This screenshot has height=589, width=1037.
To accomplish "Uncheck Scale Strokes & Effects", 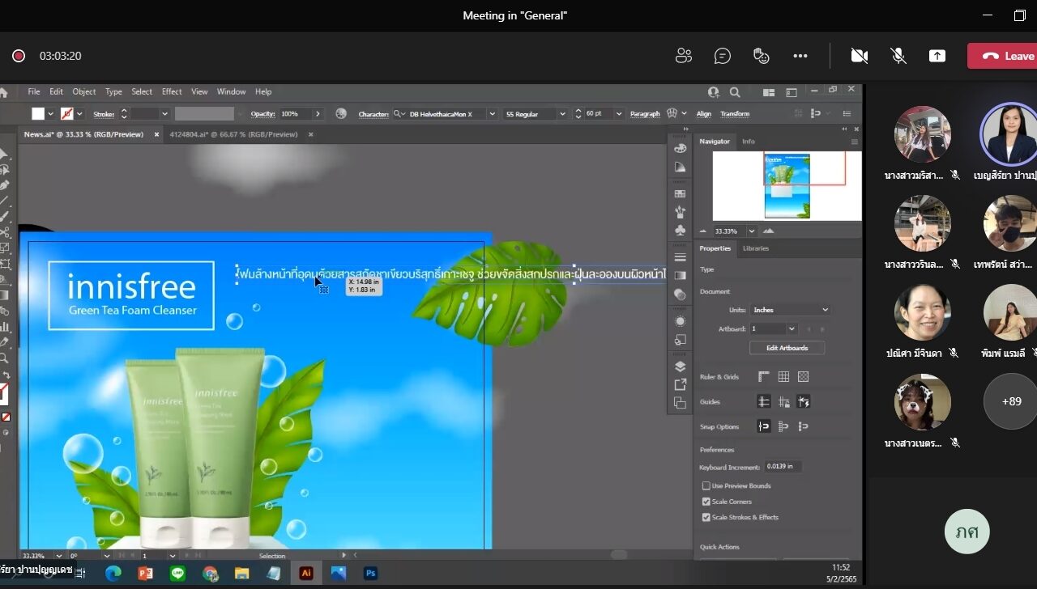I will tap(706, 517).
